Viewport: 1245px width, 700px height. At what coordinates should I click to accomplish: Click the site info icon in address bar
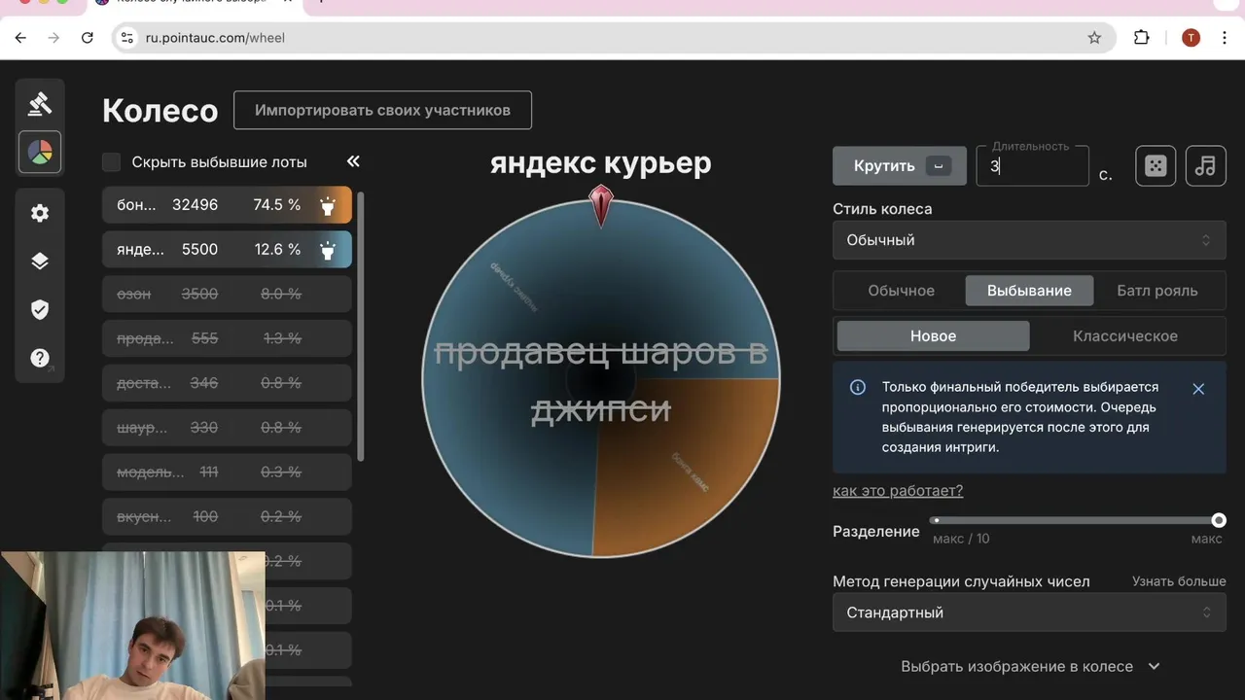point(126,38)
